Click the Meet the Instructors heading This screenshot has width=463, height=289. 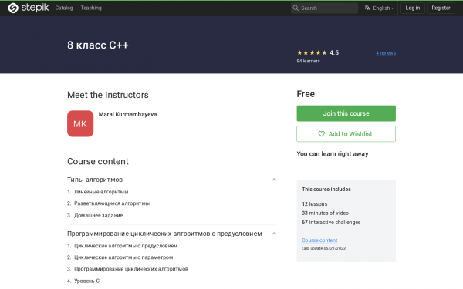click(108, 95)
